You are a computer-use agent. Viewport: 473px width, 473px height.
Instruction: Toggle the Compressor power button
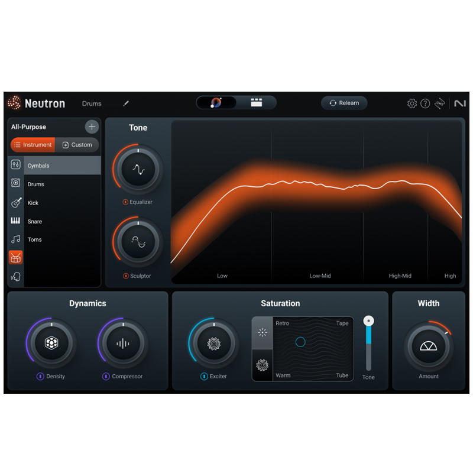point(106,377)
